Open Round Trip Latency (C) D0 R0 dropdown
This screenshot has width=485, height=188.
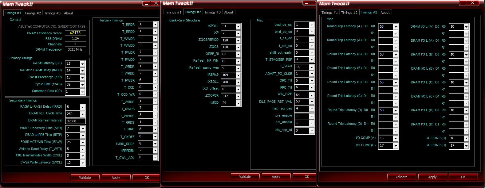pyautogui.click(x=396, y=82)
